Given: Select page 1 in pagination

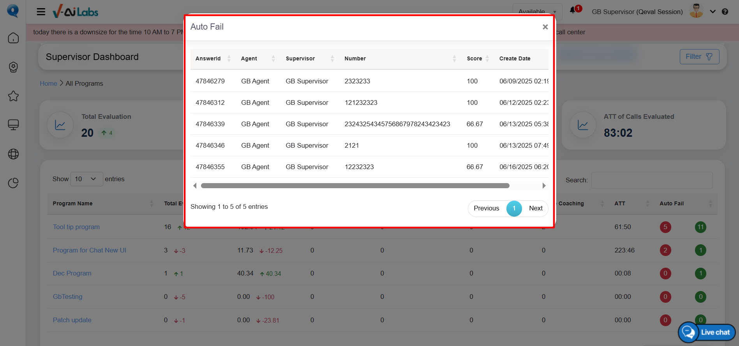Looking at the screenshot, I should pos(514,208).
